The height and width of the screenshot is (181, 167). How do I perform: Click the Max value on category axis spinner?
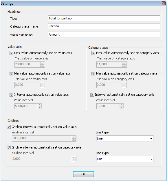[x=111, y=64]
